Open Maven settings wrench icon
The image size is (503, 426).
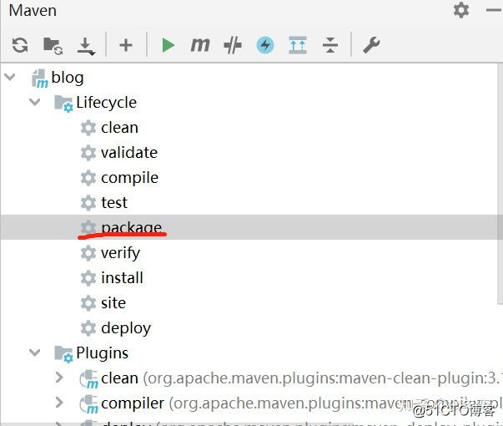[x=371, y=45]
